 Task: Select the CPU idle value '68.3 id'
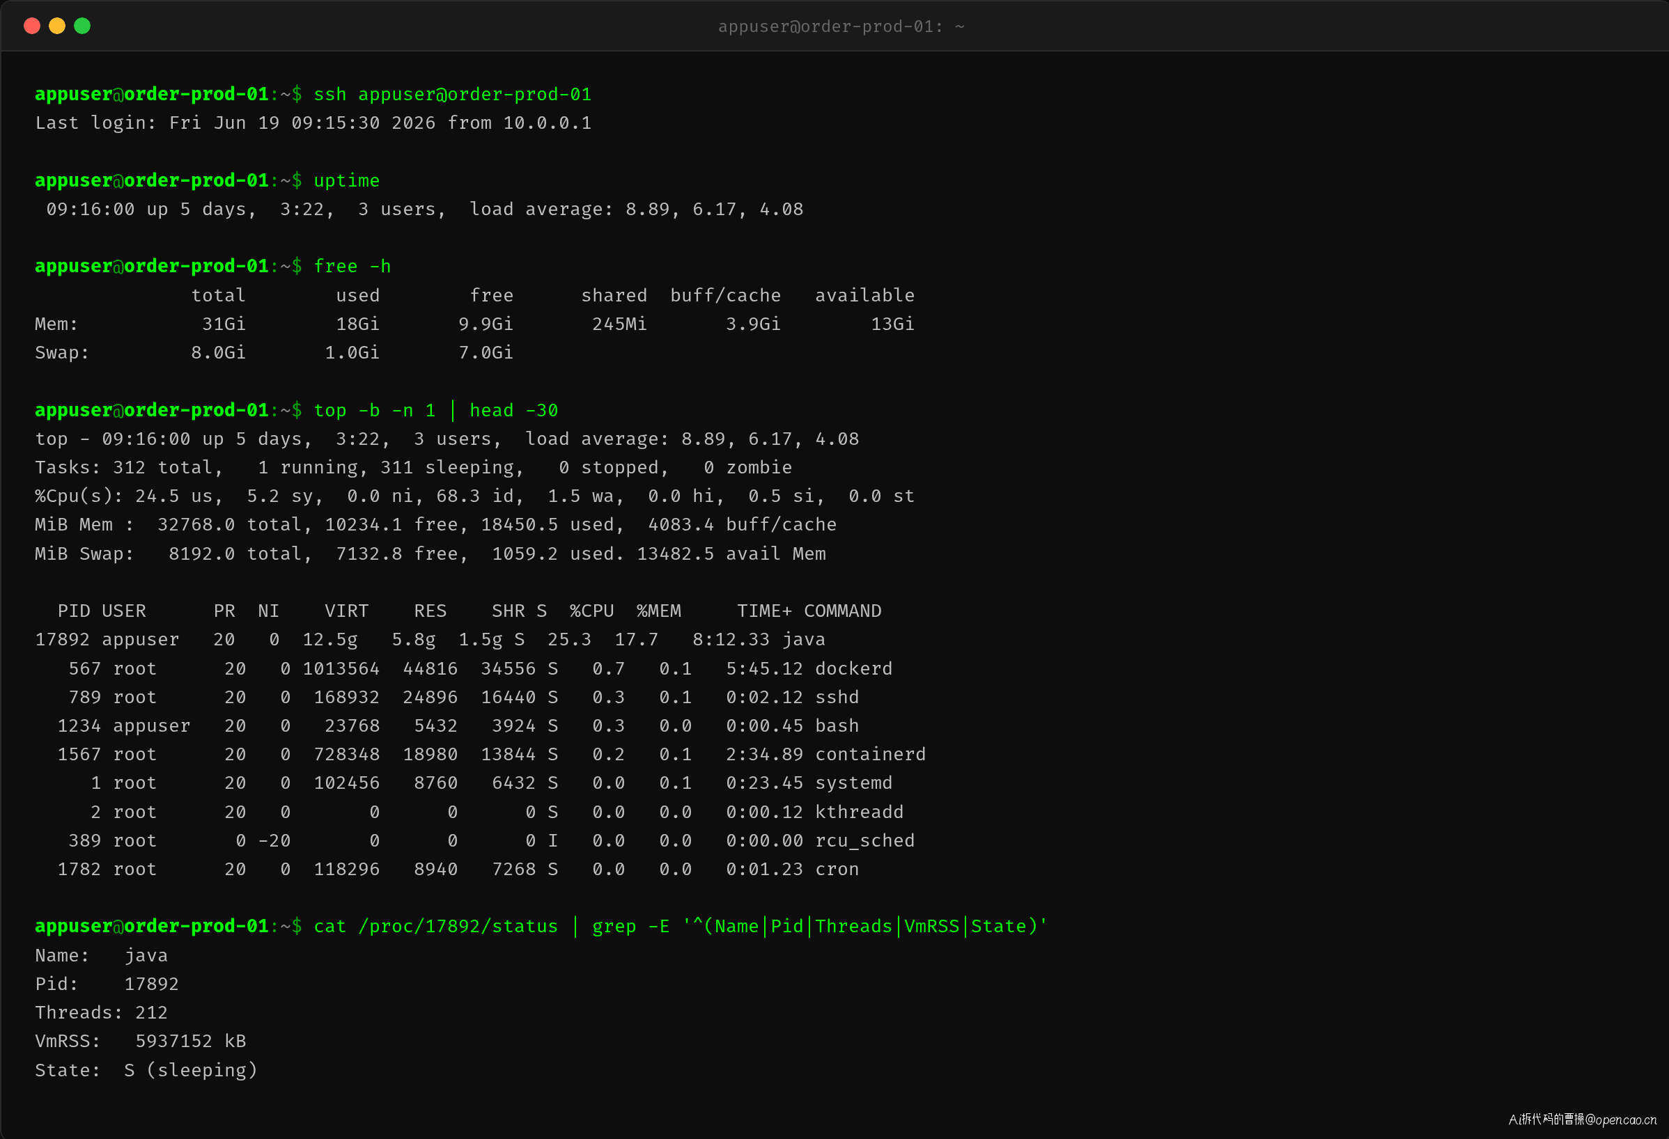coord(481,496)
